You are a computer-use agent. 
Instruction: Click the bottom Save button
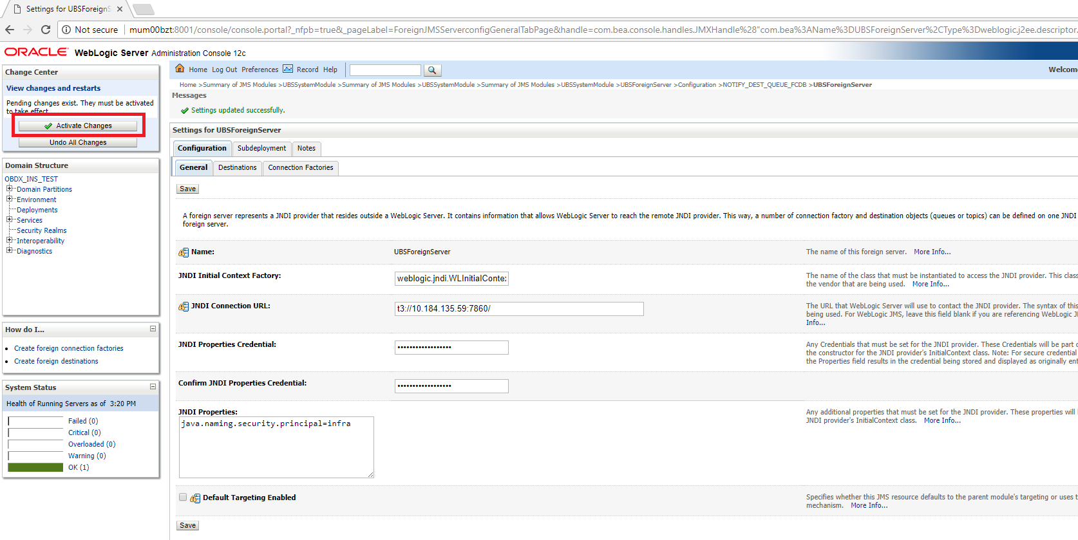tap(188, 525)
